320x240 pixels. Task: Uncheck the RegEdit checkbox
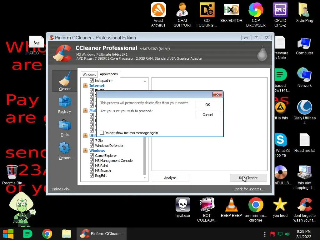pyautogui.click(x=92, y=176)
